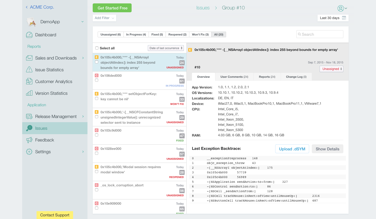Show All (20) issues
The width and height of the screenshot is (376, 219).
coord(219,34)
